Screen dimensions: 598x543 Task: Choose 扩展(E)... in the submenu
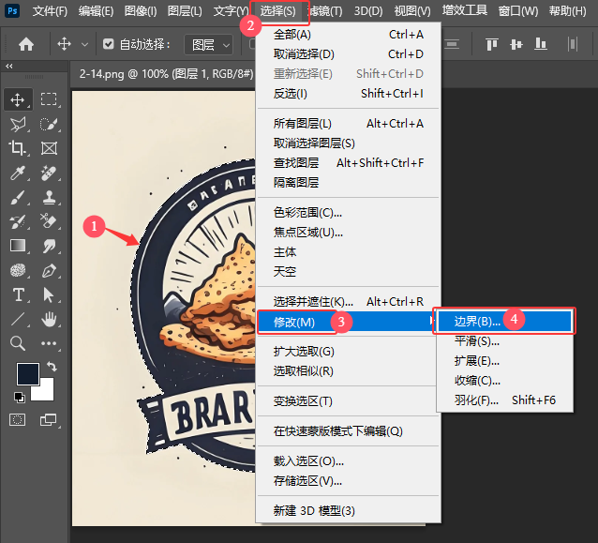504,361
